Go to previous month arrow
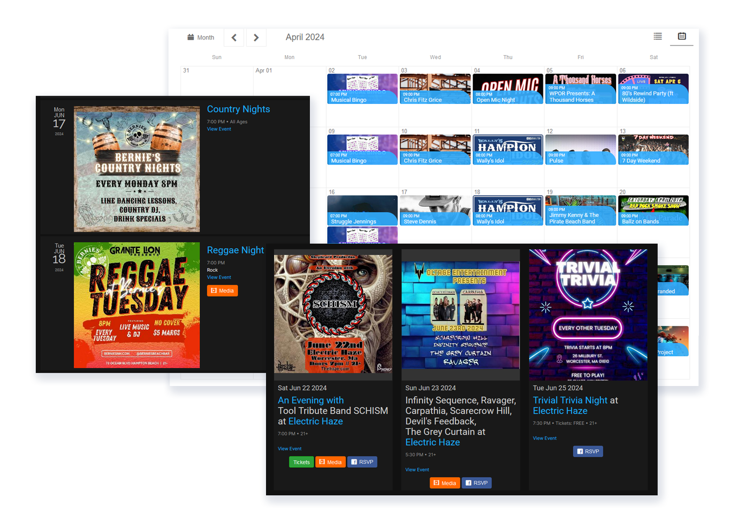 click(x=234, y=37)
